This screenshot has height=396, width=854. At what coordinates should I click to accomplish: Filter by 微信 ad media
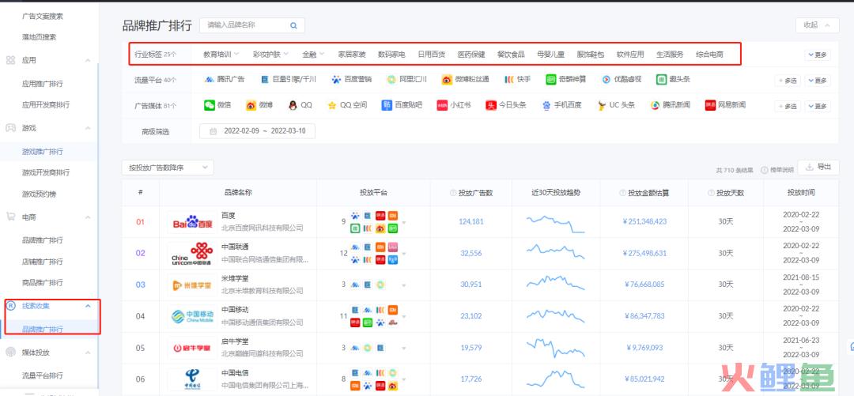click(x=217, y=105)
